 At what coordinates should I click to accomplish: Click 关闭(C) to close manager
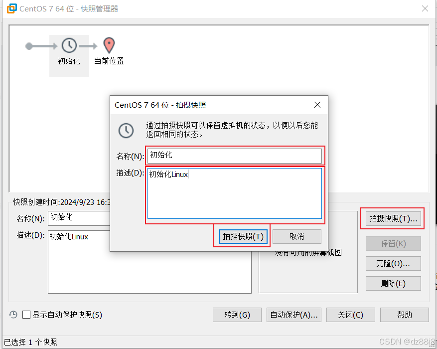[x=351, y=315]
